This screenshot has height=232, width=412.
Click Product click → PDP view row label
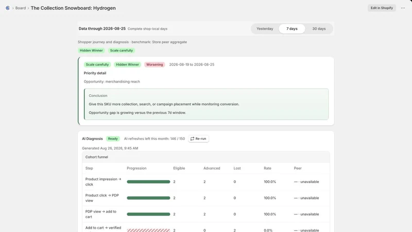pos(102,198)
